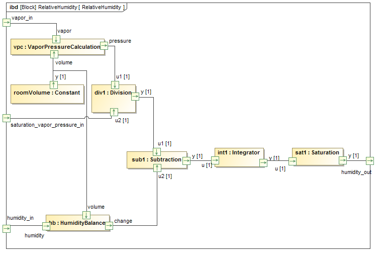Image resolution: width=386 pixels, height=261 pixels.
Task: Click the pressure label near vpc
Action: tap(120, 41)
